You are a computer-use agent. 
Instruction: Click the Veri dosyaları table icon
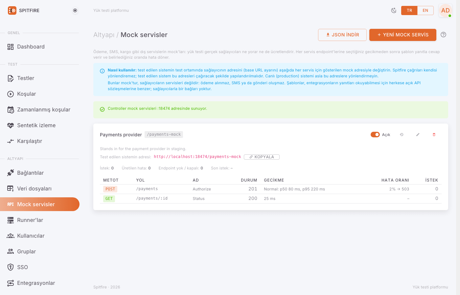(x=11, y=188)
